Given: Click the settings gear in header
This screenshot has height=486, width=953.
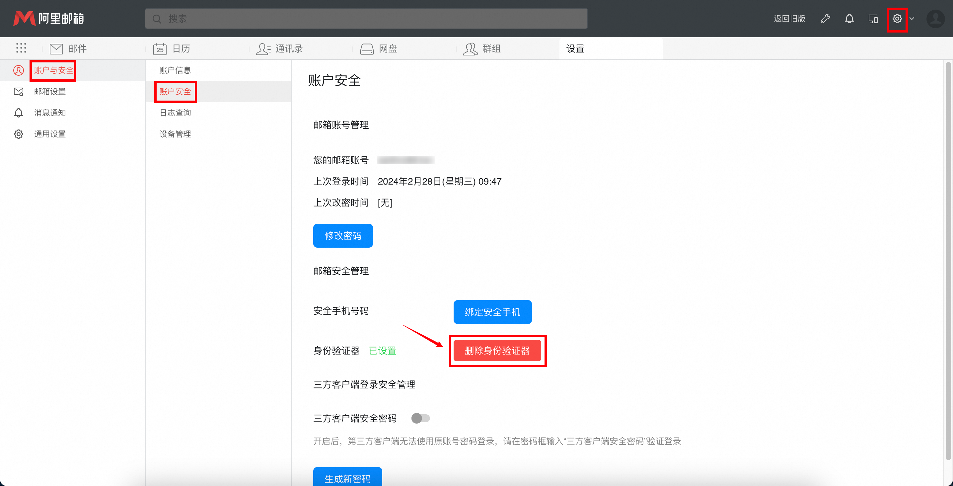Looking at the screenshot, I should coord(897,19).
